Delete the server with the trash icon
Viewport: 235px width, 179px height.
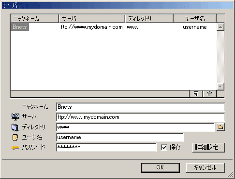click(x=209, y=94)
